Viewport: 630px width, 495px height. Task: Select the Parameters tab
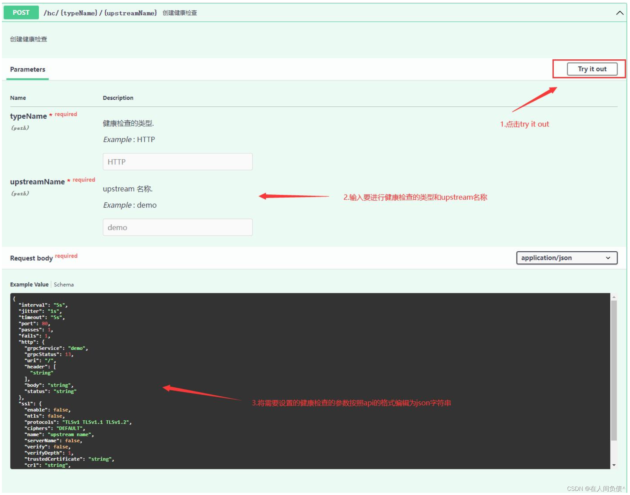(x=27, y=69)
